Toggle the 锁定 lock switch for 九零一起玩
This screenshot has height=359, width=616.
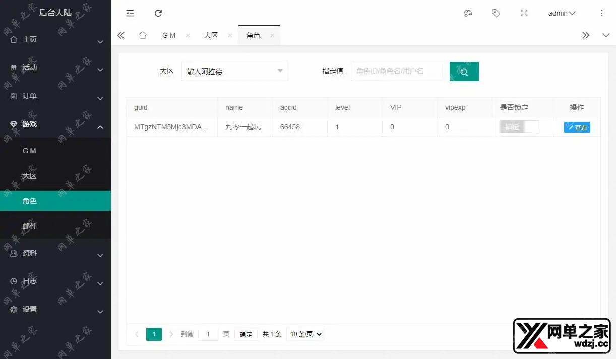coord(519,127)
